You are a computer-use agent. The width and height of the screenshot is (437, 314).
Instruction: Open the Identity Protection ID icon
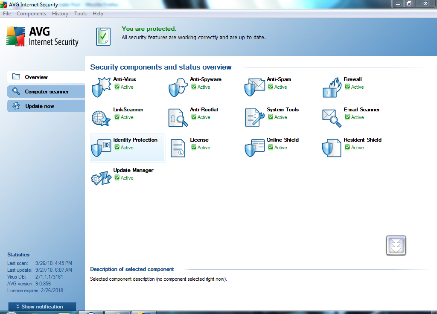click(x=101, y=148)
